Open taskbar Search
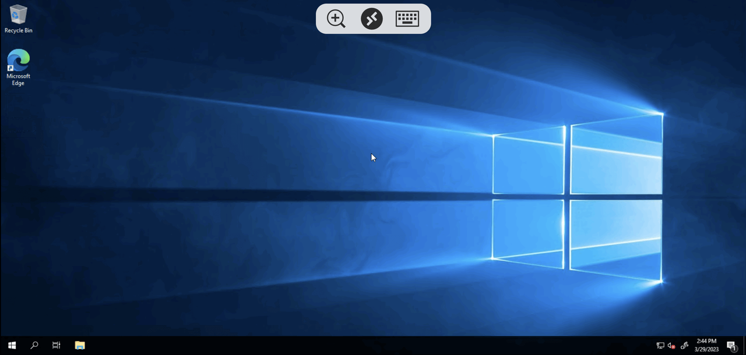746x355 pixels. click(x=34, y=346)
